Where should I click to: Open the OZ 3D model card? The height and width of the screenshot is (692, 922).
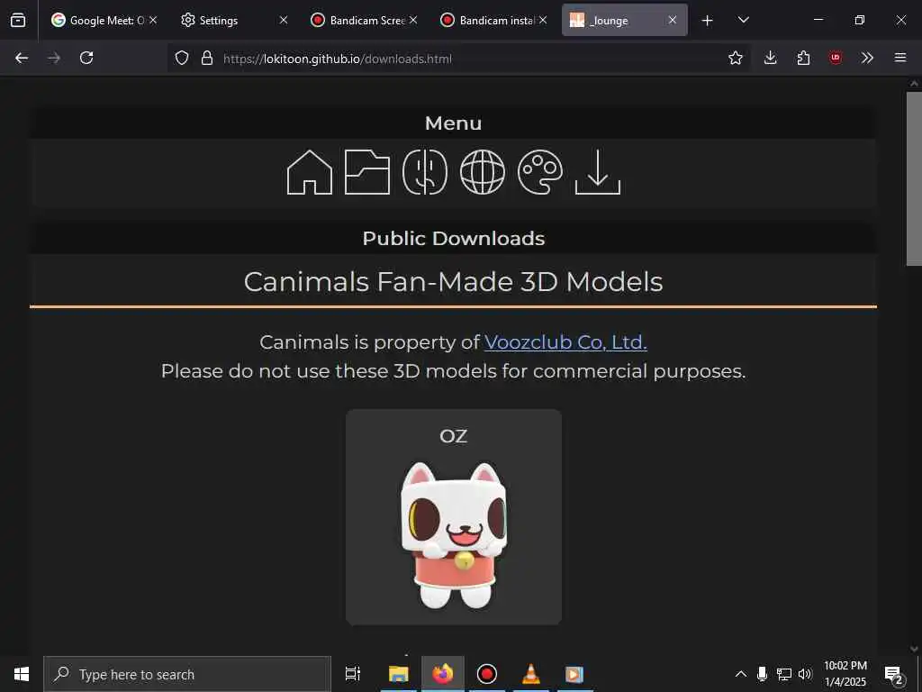tap(454, 516)
